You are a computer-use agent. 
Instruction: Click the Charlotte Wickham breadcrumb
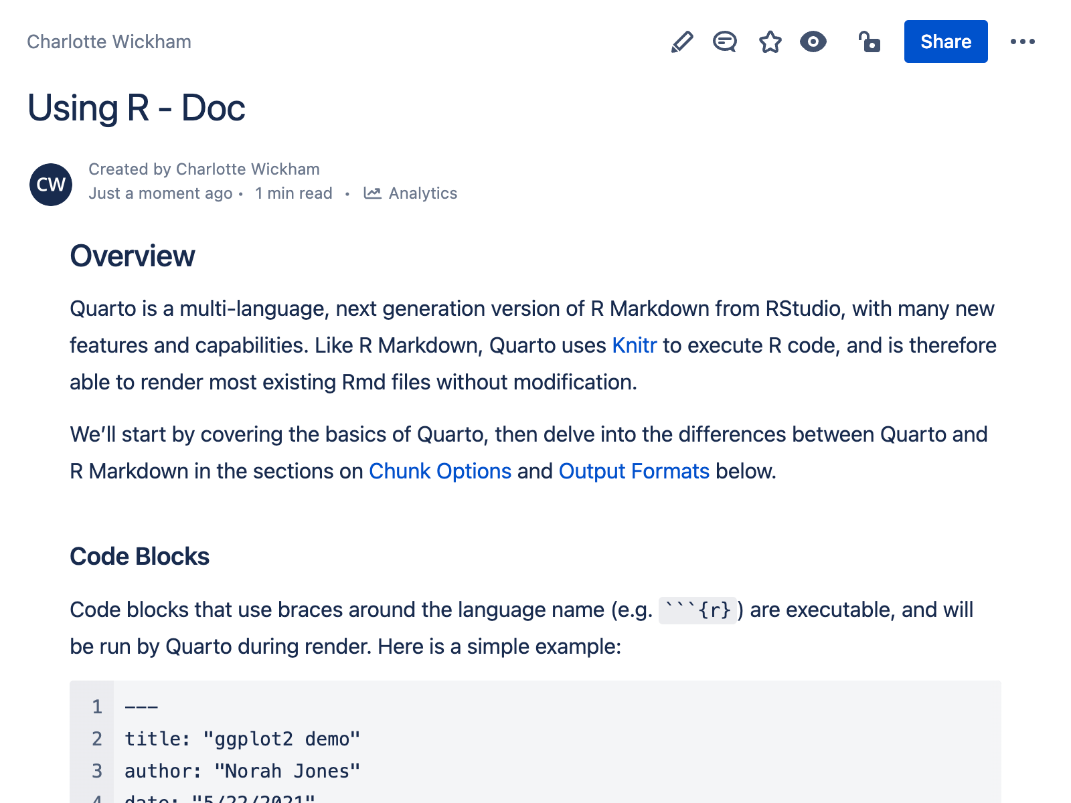[108, 41]
